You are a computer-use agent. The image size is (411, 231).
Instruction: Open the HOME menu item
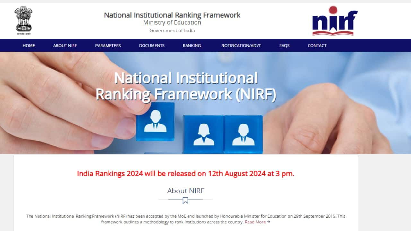pos(29,46)
